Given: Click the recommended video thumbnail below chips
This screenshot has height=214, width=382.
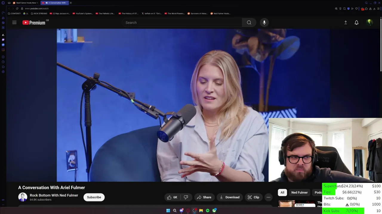Looking at the screenshot, I should 297,204.
